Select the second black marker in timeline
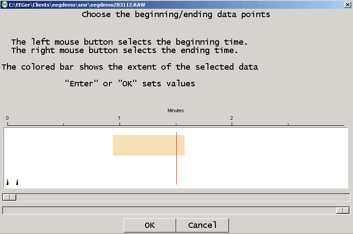Screen dimensions: 353x234 point(17,182)
